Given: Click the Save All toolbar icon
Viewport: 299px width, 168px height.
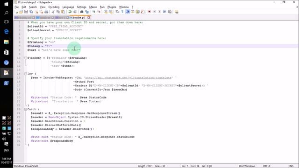Looking at the screenshot, I should (x=31, y=12).
